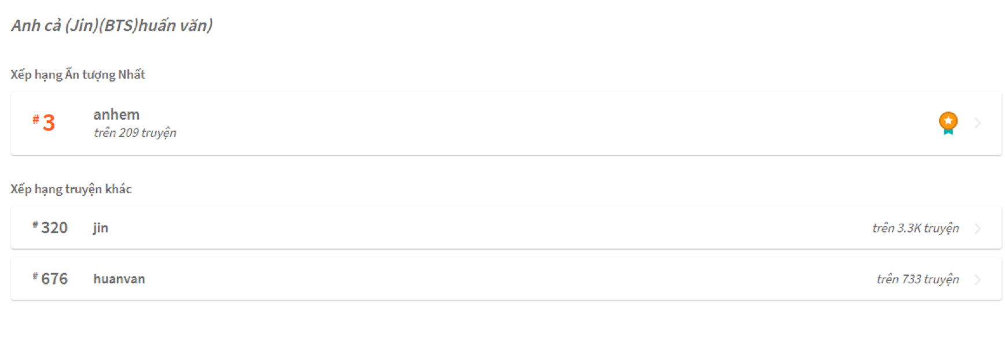This screenshot has height=337, width=1005.
Task: Open the anhem tag ranking
Action: [x=116, y=114]
